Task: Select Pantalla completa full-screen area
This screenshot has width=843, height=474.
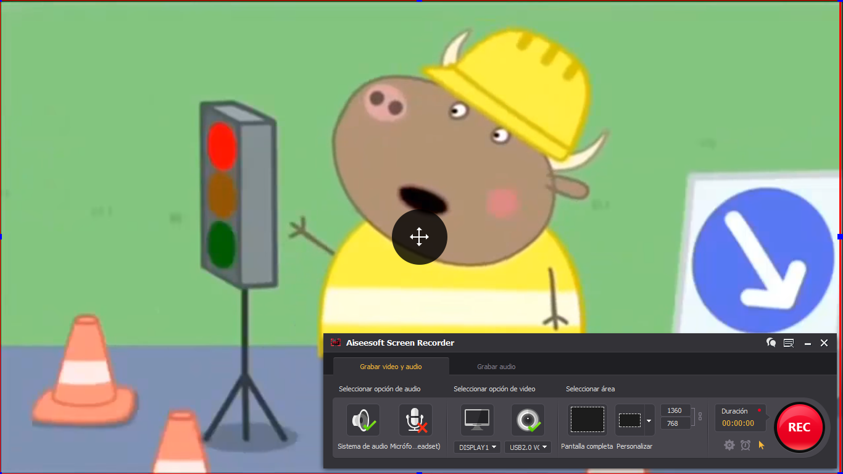Action: pyautogui.click(x=587, y=420)
